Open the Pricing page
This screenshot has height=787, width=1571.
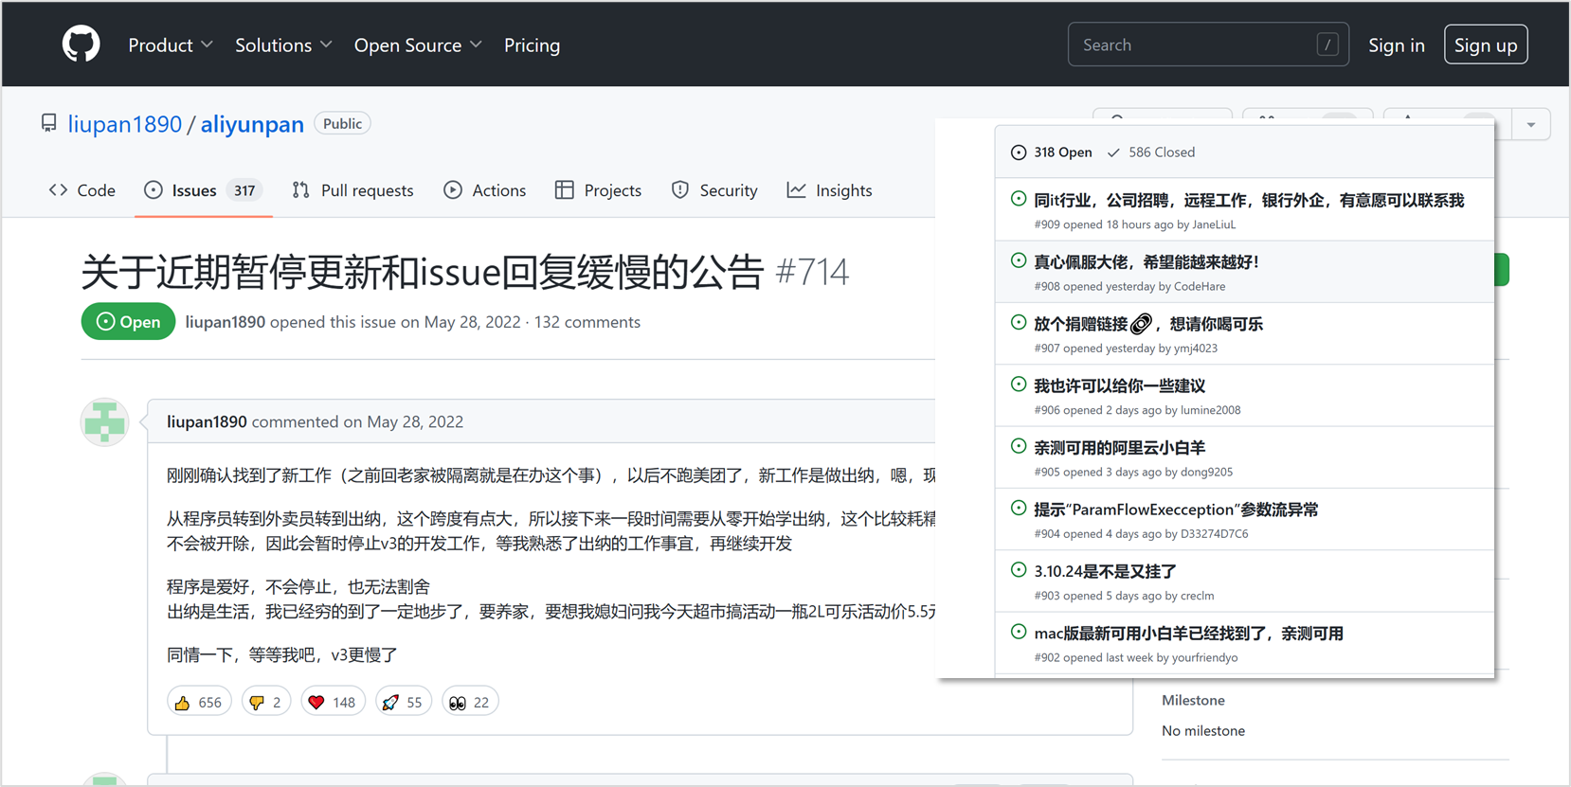(532, 45)
